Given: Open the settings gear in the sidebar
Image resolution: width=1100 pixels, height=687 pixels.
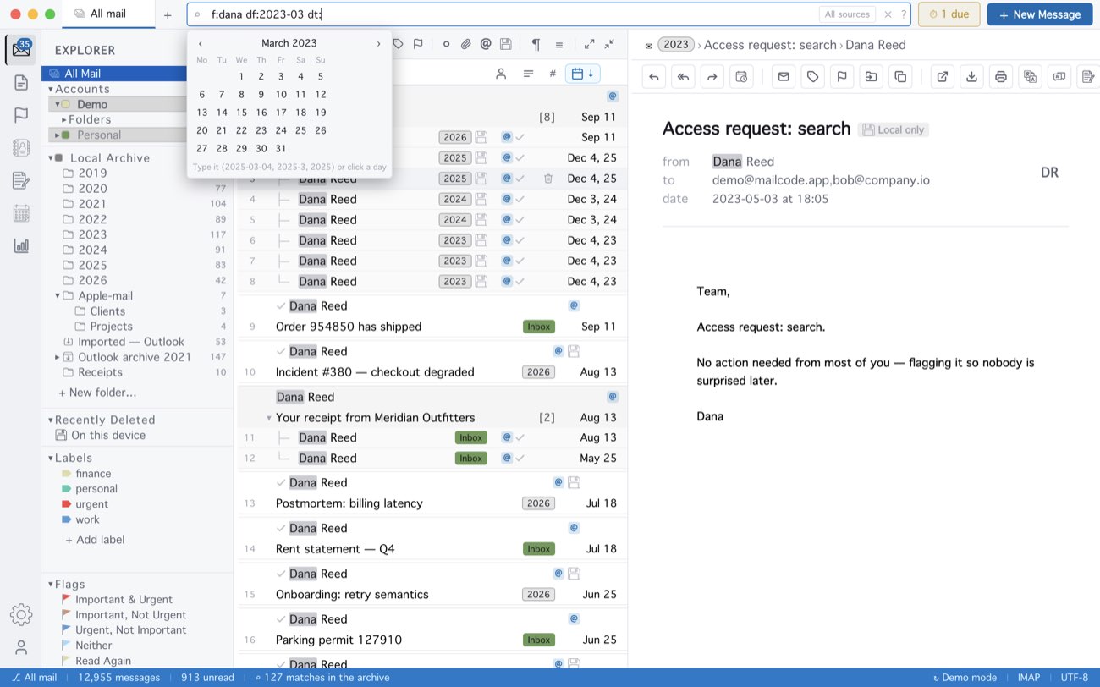Looking at the screenshot, I should tap(21, 615).
